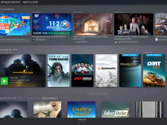Open the NER1O.EXE profile menu
Screen dimensions: 167x125
click(30, 2)
